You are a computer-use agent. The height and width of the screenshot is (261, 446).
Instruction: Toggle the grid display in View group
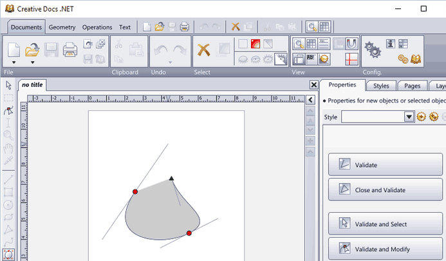coord(311,44)
